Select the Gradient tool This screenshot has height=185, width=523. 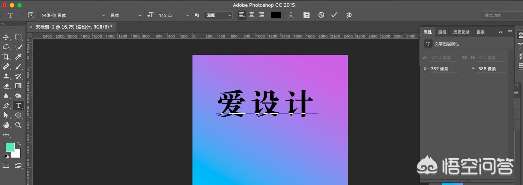click(18, 86)
